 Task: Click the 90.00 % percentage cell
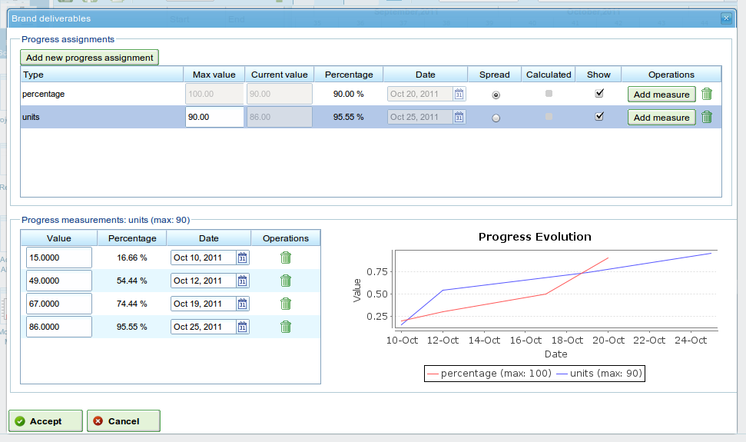(x=348, y=95)
